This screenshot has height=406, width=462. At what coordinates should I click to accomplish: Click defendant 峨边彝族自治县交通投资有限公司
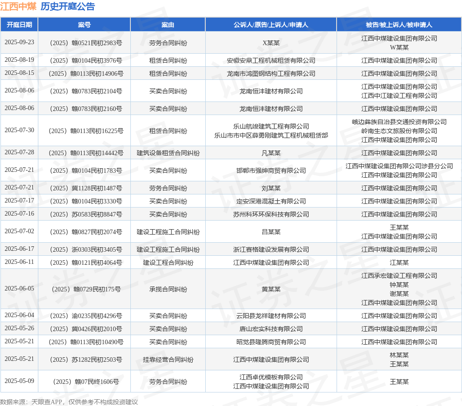click(x=399, y=122)
